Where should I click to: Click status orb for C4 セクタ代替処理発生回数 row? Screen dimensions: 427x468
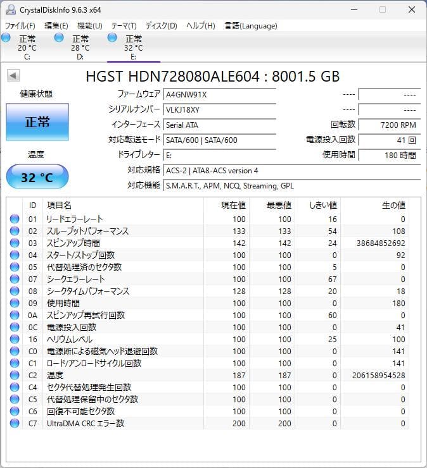[x=15, y=387]
